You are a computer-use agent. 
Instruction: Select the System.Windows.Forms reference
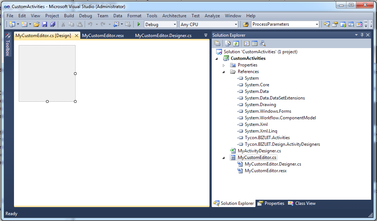268,111
